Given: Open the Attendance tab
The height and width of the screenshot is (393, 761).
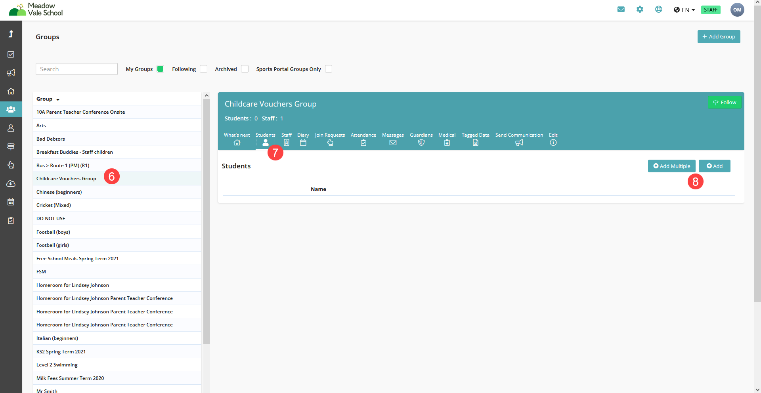Looking at the screenshot, I should pos(363,139).
